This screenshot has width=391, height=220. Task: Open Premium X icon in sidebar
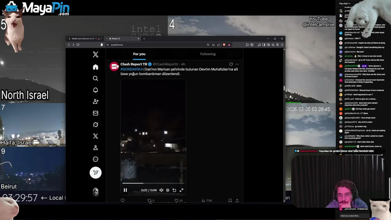pyautogui.click(x=96, y=136)
